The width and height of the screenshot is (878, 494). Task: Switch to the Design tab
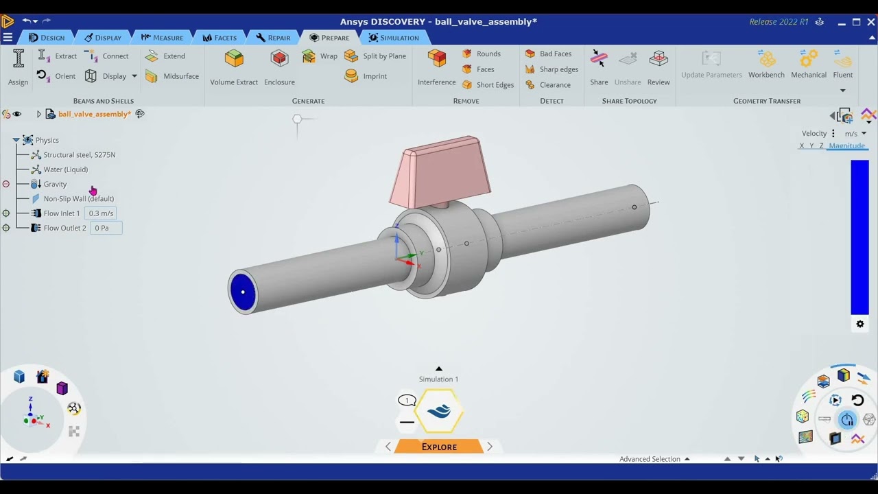click(46, 38)
